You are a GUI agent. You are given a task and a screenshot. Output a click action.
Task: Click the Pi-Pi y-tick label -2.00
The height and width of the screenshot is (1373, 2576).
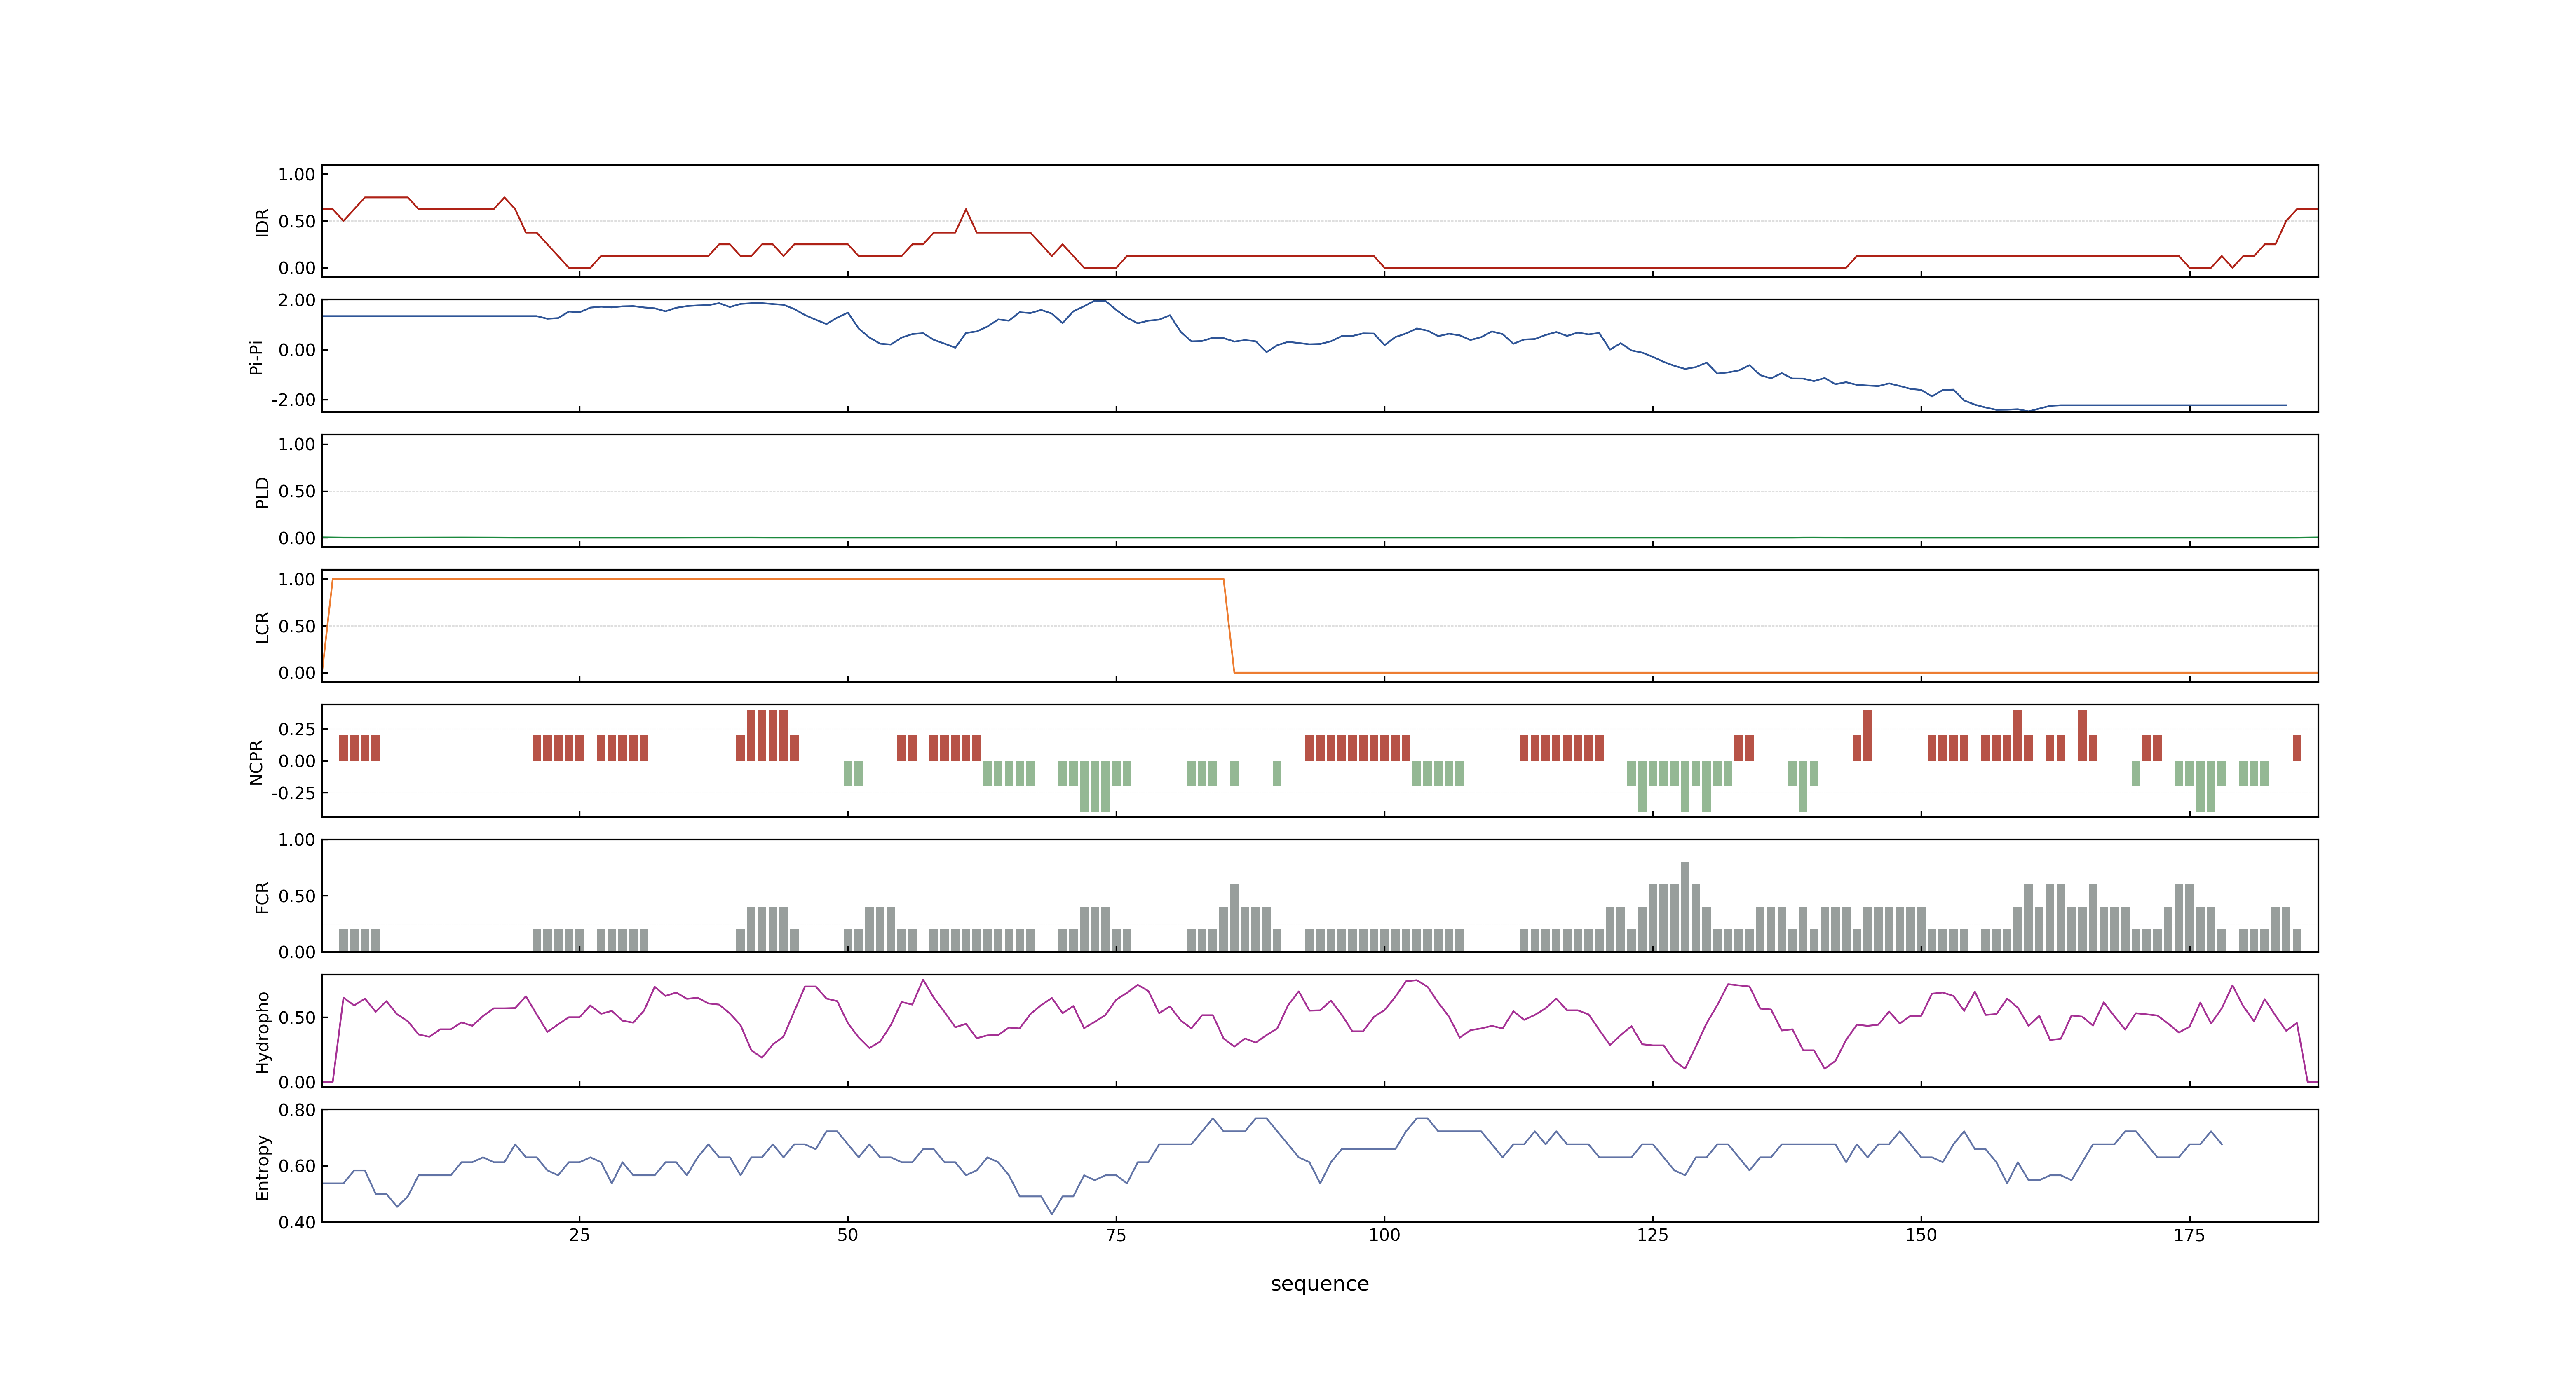coord(293,400)
